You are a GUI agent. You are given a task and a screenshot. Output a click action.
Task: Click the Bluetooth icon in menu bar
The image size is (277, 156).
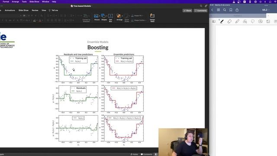[265, 2]
